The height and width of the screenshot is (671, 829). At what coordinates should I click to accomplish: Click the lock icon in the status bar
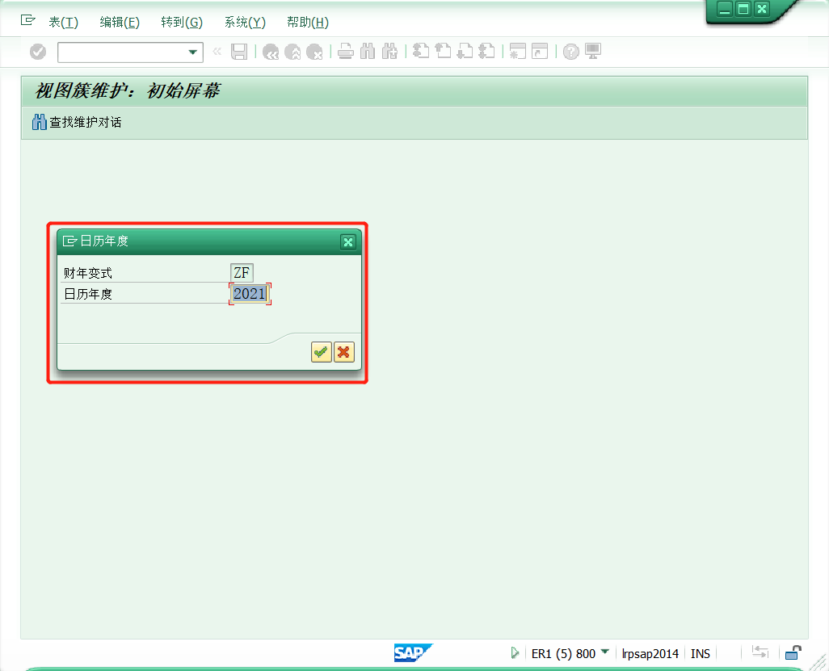pos(793,653)
